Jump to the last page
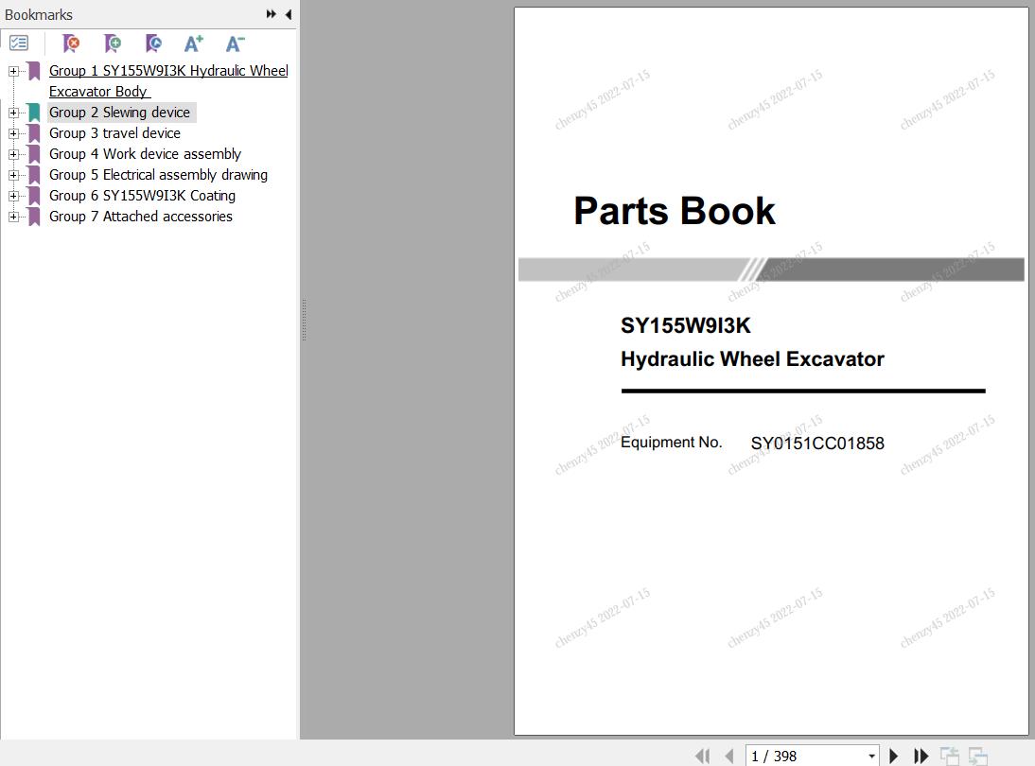Screen dimensions: 1035x766 [921, 756]
